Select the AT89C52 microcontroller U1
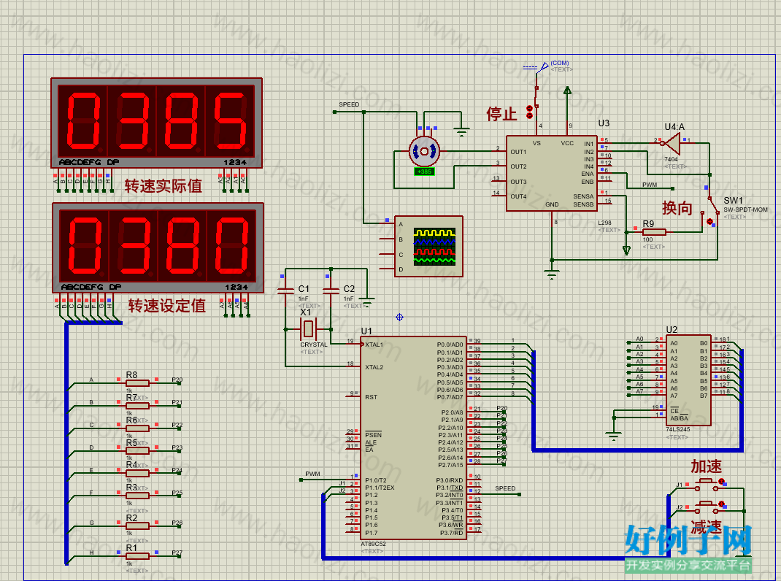The image size is (781, 581). coord(413,438)
